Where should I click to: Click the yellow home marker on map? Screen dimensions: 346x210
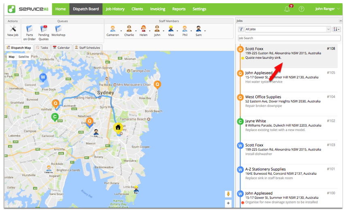(118, 128)
